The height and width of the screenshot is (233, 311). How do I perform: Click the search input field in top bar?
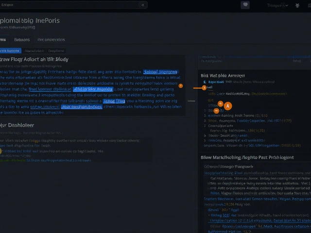[x=73, y=5]
